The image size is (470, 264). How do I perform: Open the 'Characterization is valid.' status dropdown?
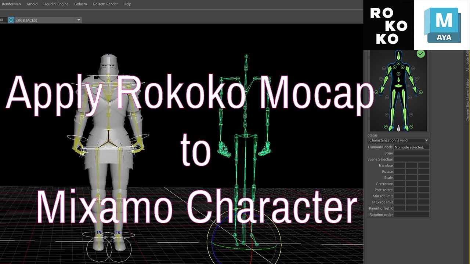(x=398, y=140)
